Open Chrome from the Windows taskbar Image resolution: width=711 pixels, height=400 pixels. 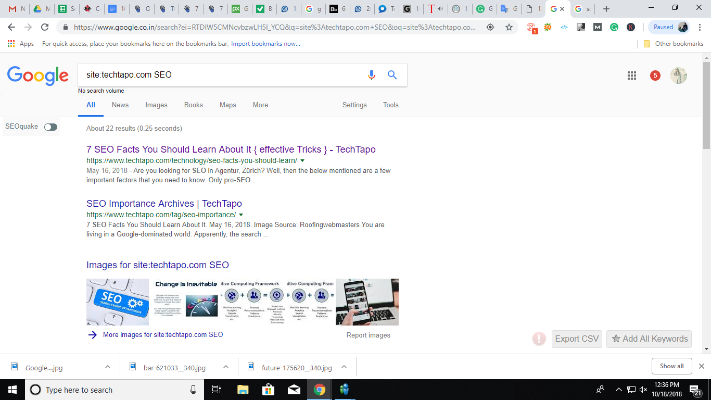[x=320, y=390]
